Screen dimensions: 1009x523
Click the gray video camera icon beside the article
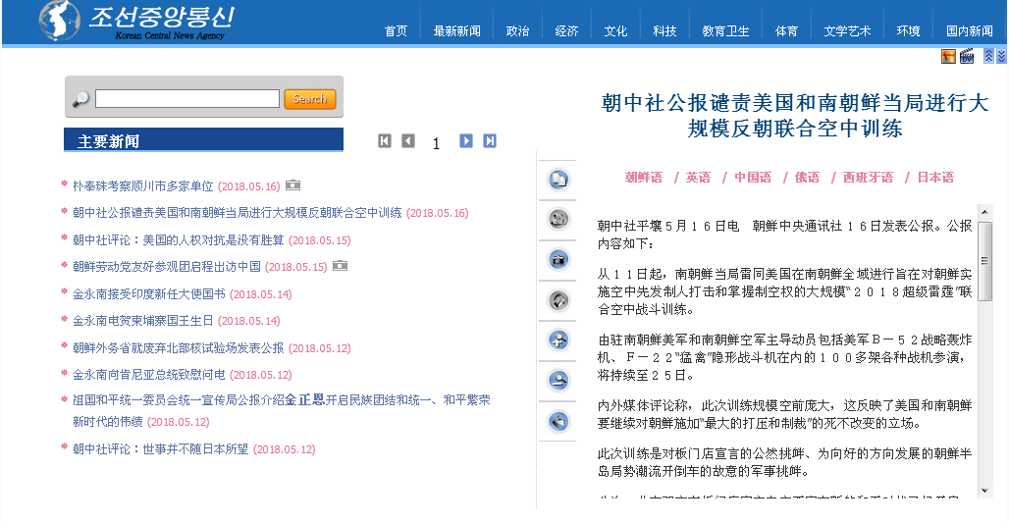pyautogui.click(x=558, y=220)
